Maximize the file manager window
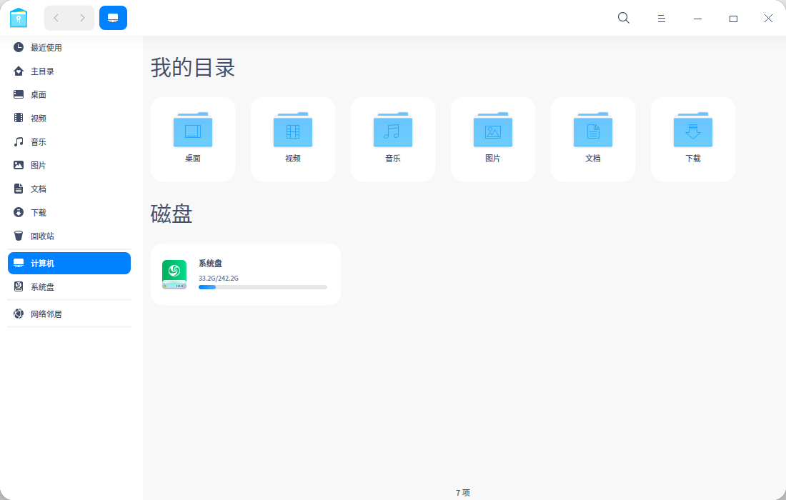This screenshot has height=500, width=786. click(x=733, y=19)
